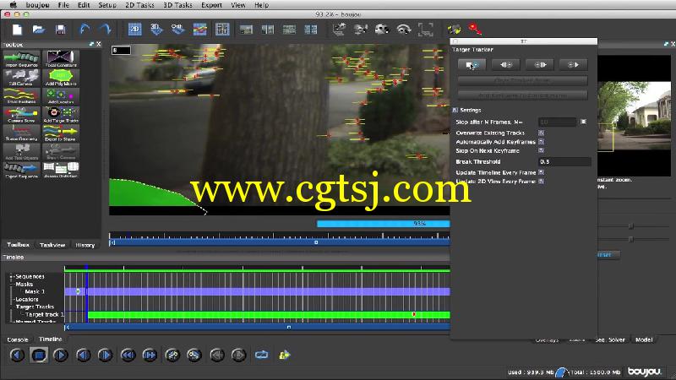Click the red keyframe marker on the target track
Screen dimensions: 676x380
pyautogui.click(x=414, y=314)
